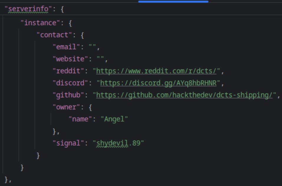This screenshot has height=186, width=282.
Task: Click the "discord" key name
Action: (70, 83)
